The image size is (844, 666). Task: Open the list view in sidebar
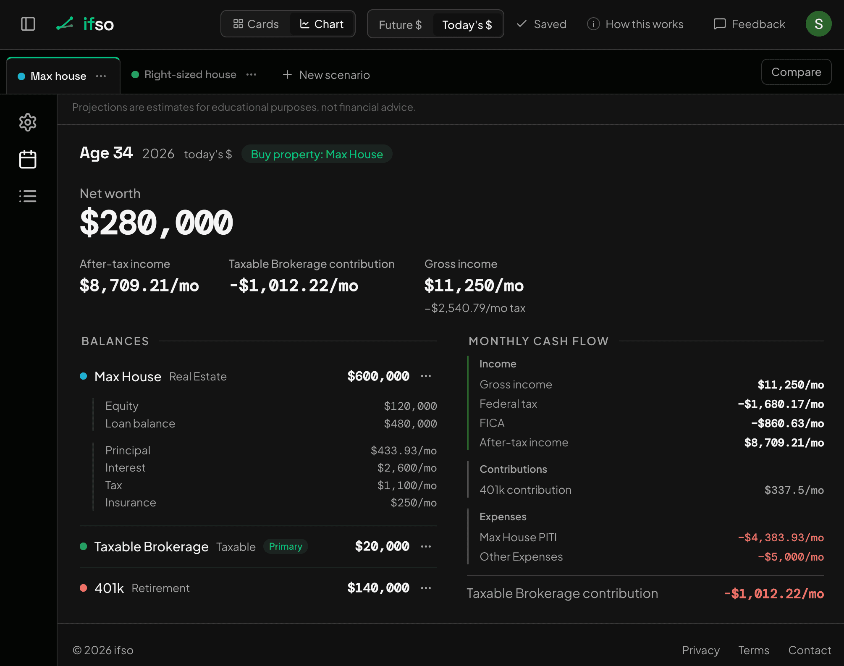[x=28, y=196]
